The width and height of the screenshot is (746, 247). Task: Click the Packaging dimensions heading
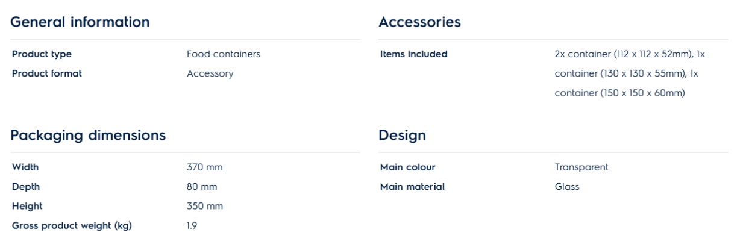pos(89,136)
